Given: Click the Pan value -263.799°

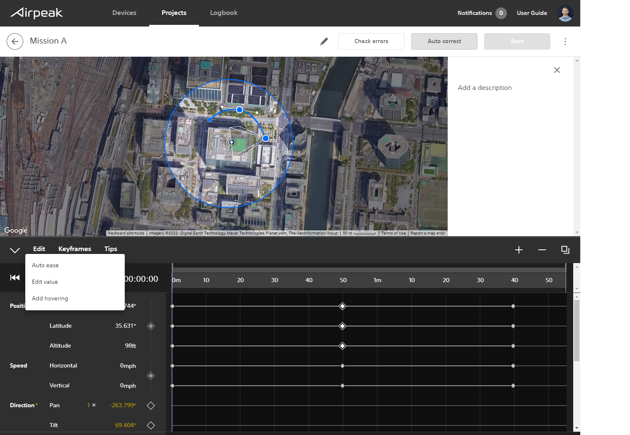Looking at the screenshot, I should point(123,405).
